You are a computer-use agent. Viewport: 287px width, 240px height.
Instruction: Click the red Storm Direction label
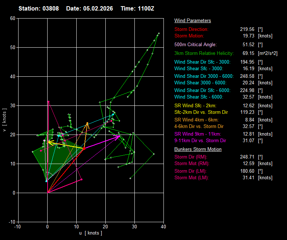191,29
